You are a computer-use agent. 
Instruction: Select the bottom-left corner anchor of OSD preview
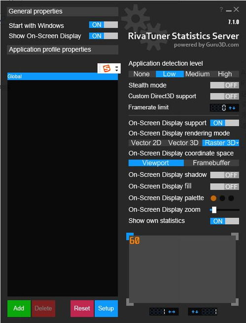tap(130, 302)
